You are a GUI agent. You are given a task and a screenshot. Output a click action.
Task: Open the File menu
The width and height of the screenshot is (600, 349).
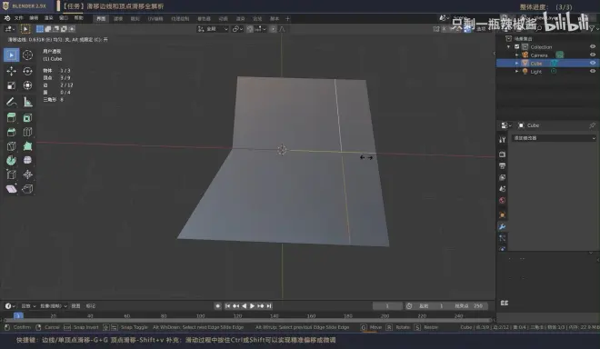[x=19, y=18]
